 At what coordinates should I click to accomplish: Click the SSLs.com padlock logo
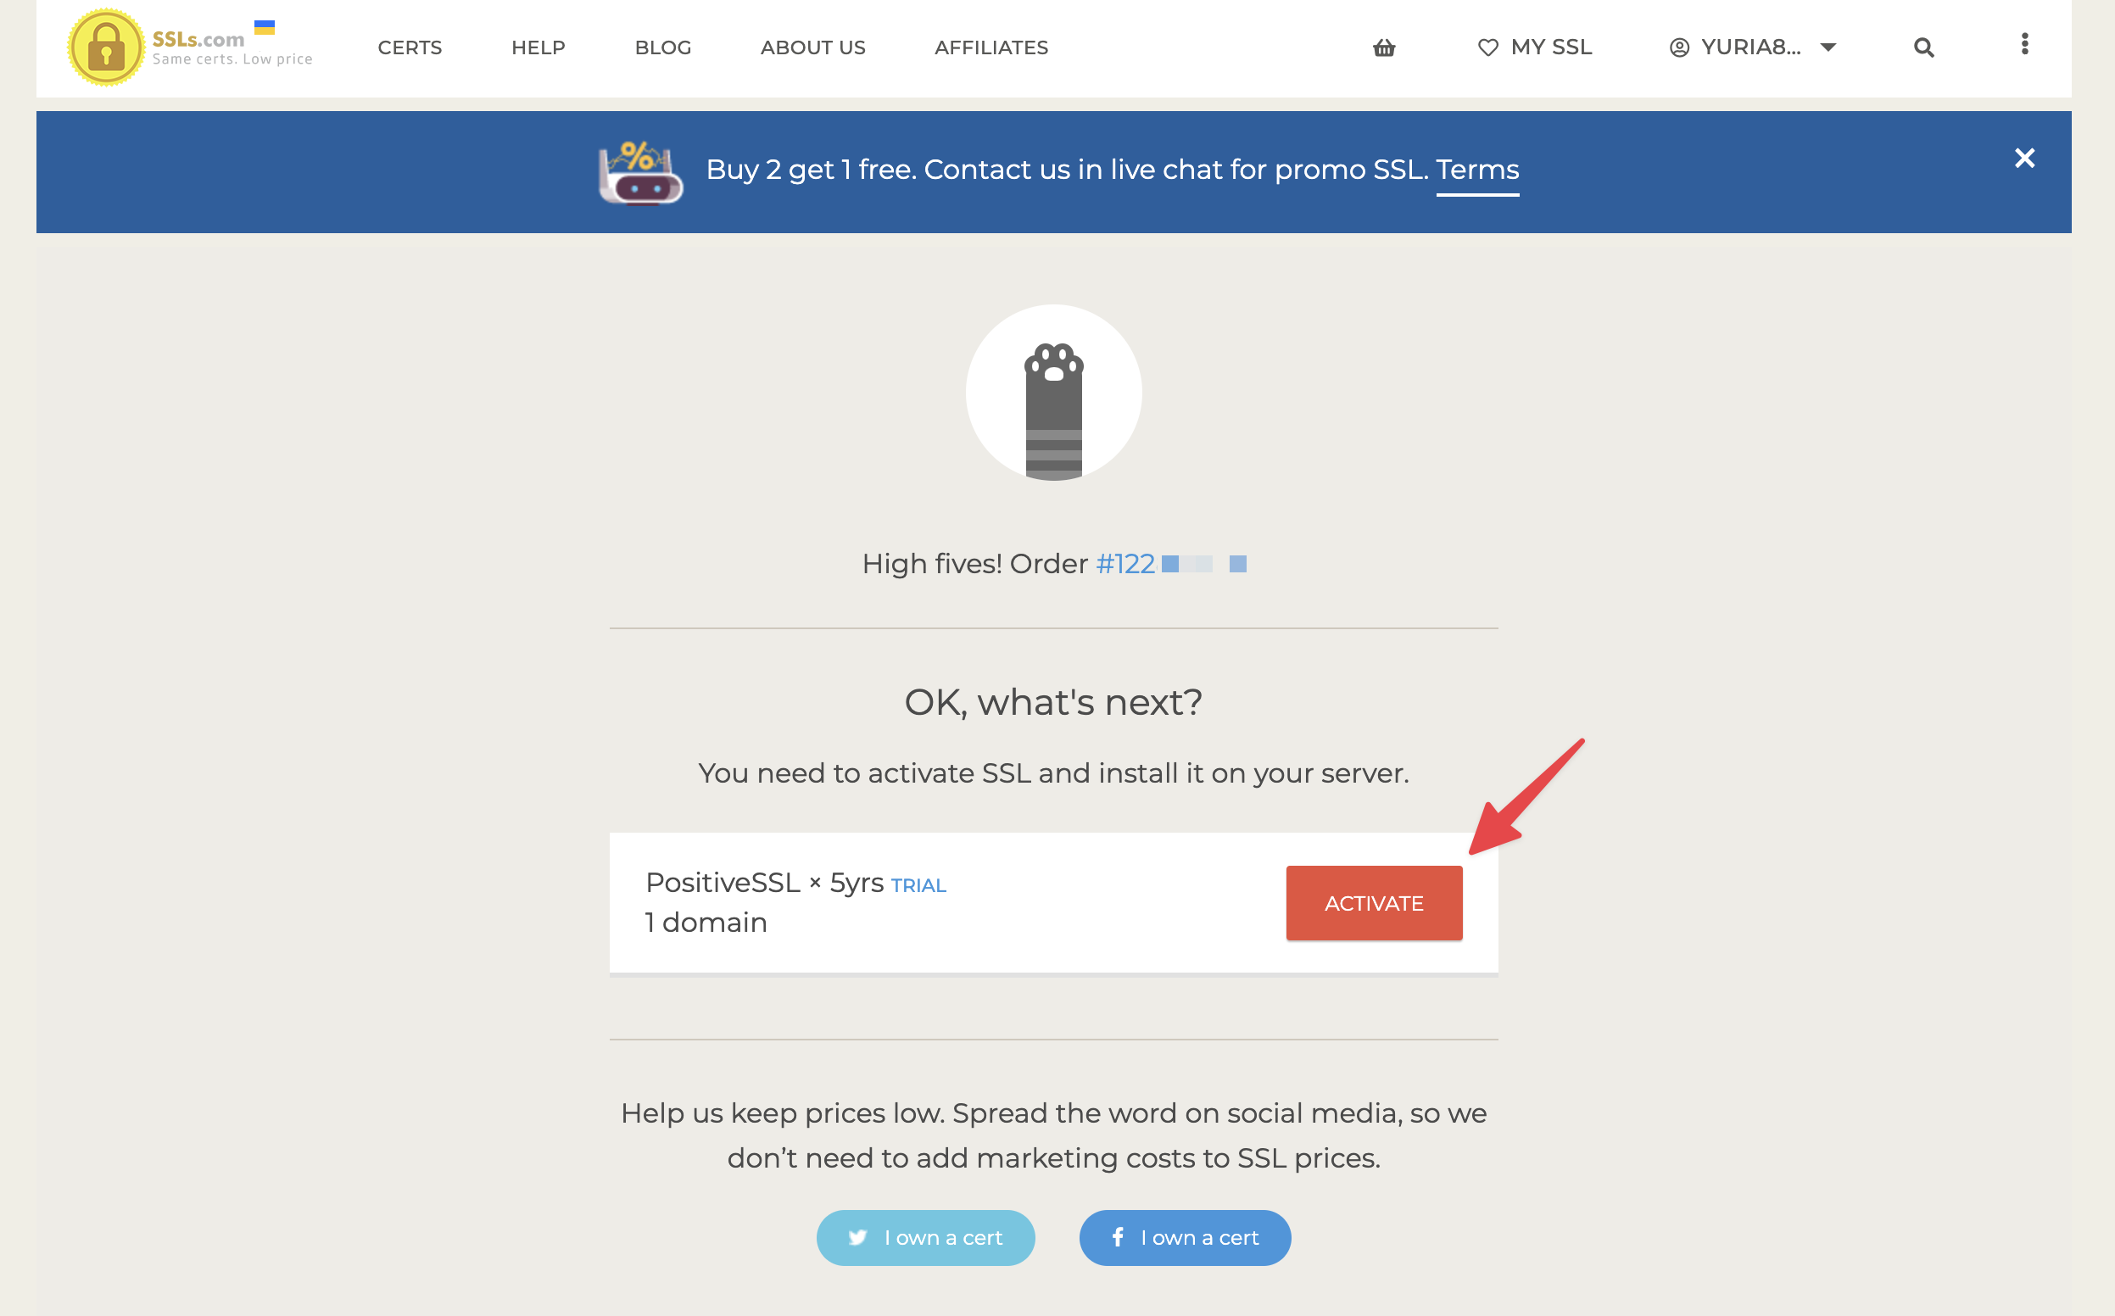pos(106,47)
